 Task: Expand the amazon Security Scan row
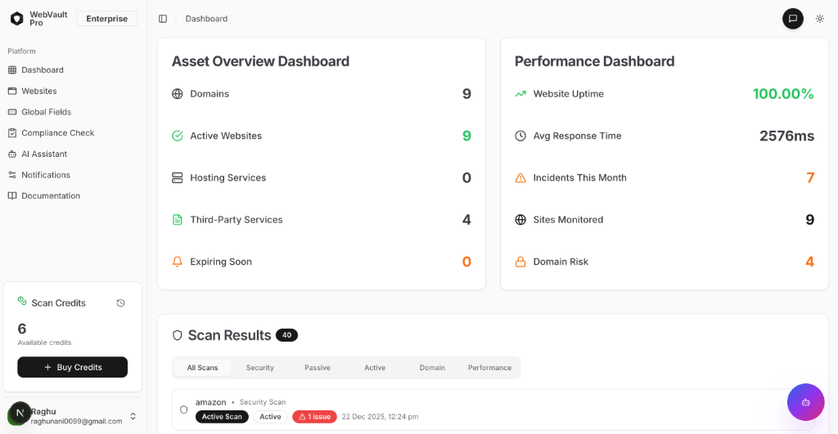(491, 409)
